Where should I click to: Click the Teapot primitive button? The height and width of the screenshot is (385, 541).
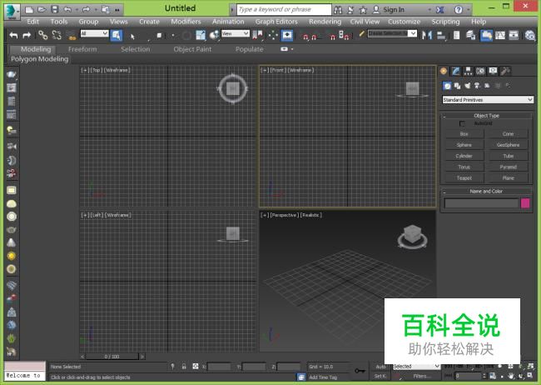click(464, 177)
